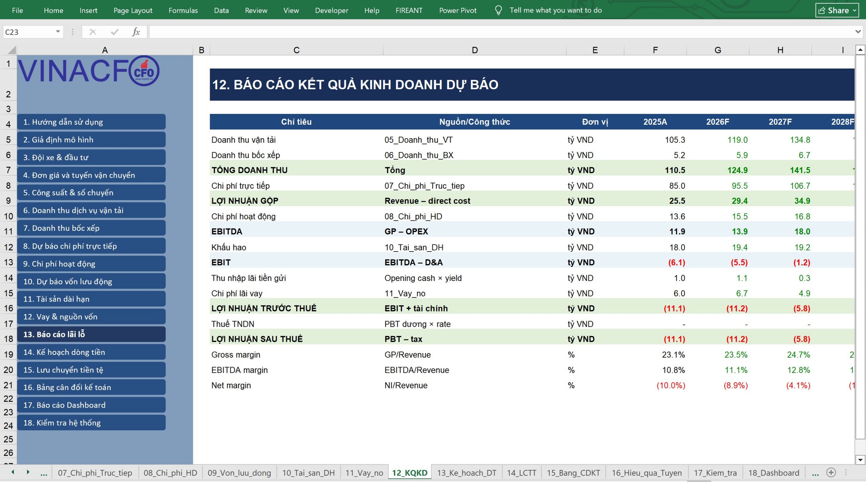The width and height of the screenshot is (866, 482).
Task: Click the Enter checkmark icon in formula bar
Action: [x=115, y=32]
